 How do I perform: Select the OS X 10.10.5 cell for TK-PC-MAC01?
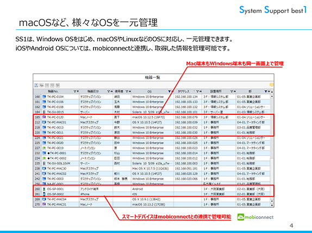(152, 122)
